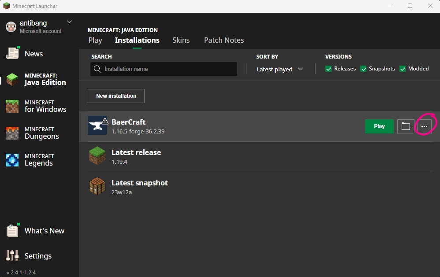The image size is (440, 277).
Task: Click launcher version v.2.4.1-1.2.4 text
Action: click(21, 273)
